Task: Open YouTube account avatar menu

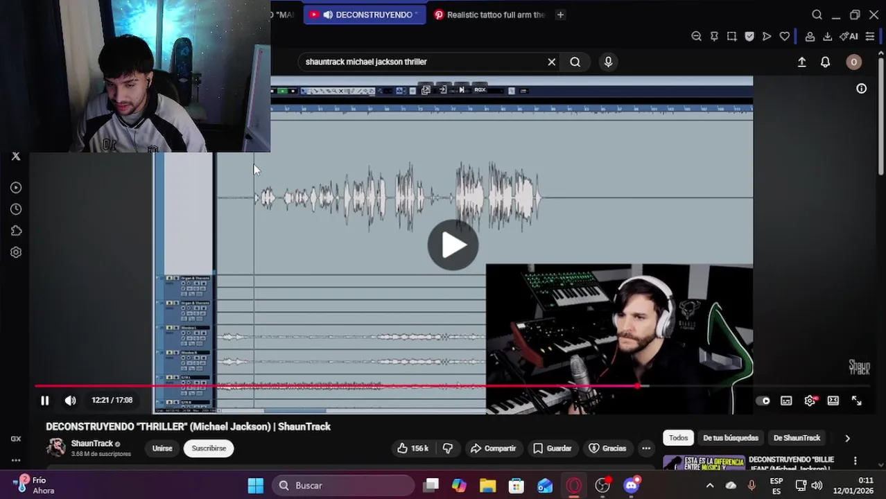Action: pos(853,62)
